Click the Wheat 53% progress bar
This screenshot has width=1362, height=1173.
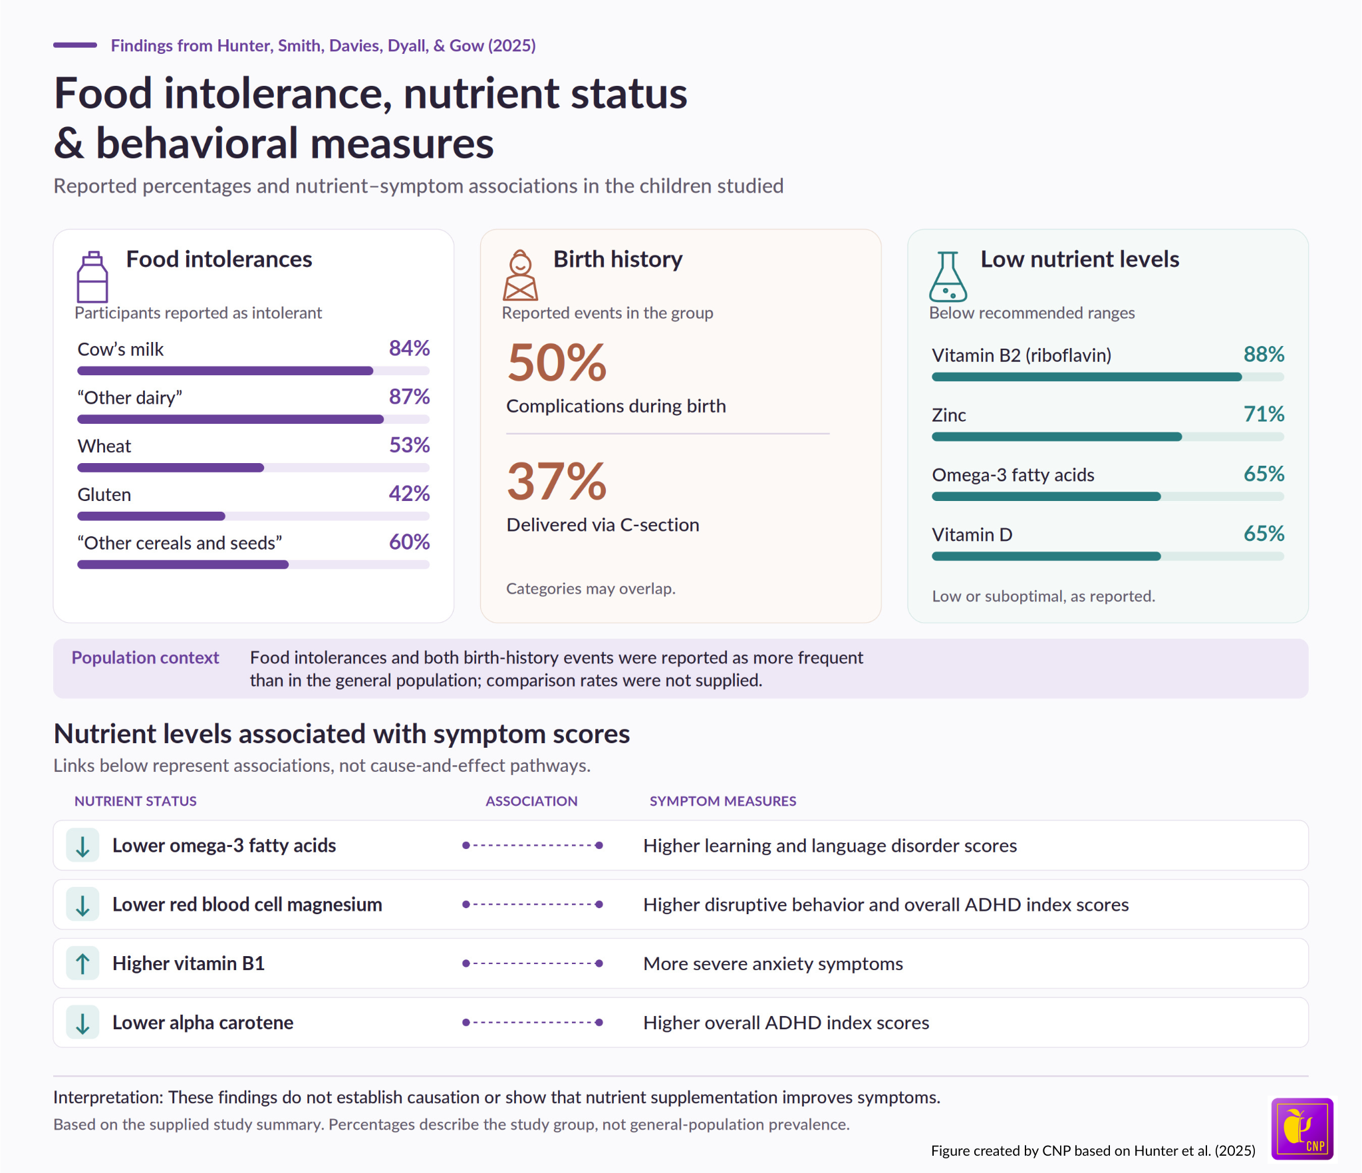click(x=253, y=468)
